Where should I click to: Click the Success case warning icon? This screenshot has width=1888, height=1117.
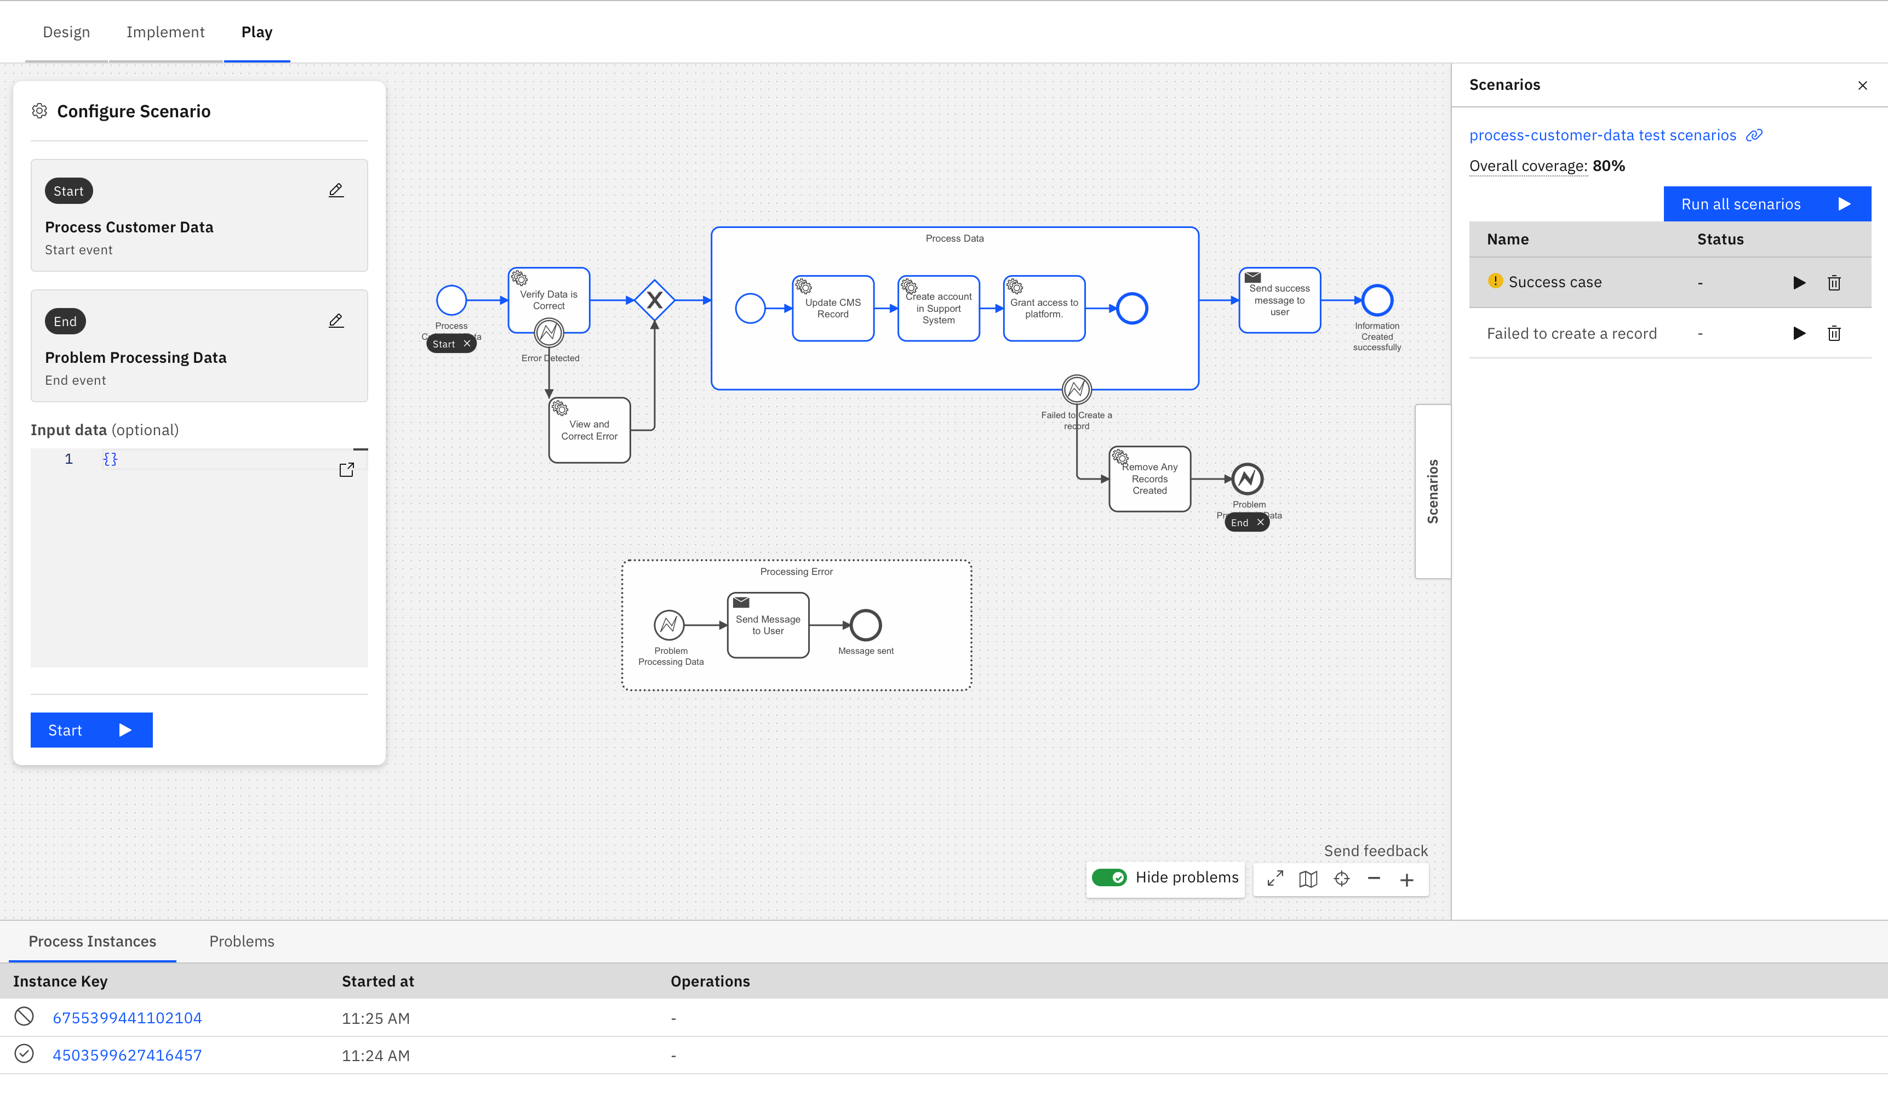click(x=1495, y=281)
